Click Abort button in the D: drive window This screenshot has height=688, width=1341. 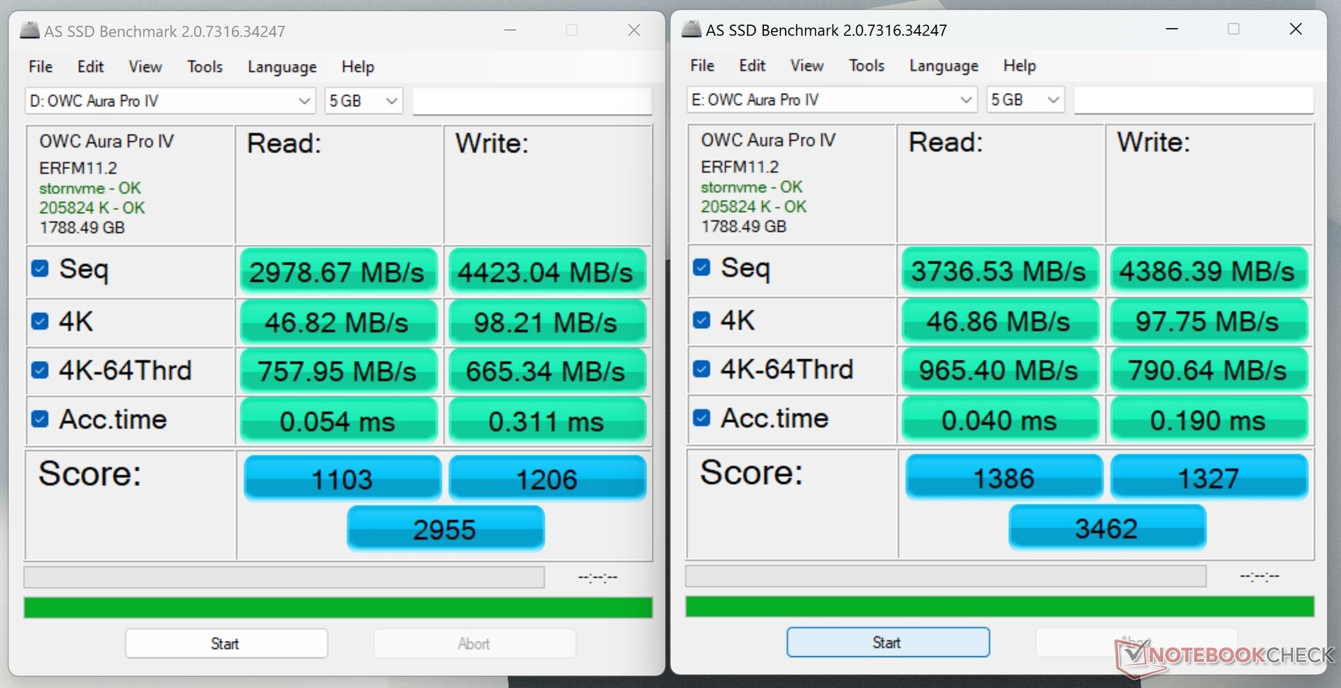474,643
